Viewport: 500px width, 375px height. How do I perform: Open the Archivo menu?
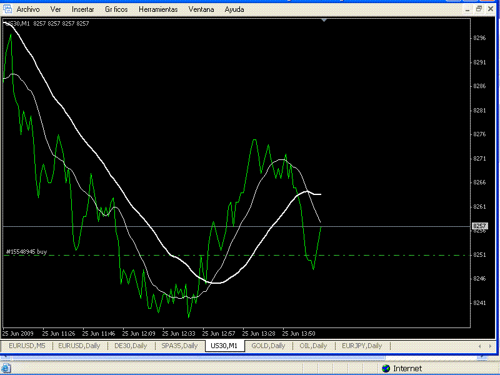28,9
